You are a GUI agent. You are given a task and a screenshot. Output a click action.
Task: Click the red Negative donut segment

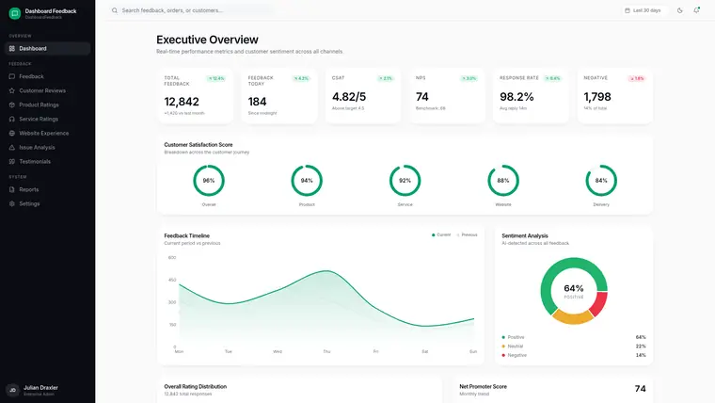coord(599,303)
